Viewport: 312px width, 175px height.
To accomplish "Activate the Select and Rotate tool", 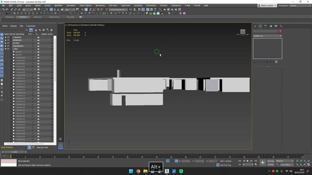I will click(x=55, y=9).
